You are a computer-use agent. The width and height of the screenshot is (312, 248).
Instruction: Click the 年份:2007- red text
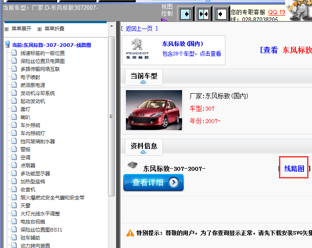(x=205, y=121)
